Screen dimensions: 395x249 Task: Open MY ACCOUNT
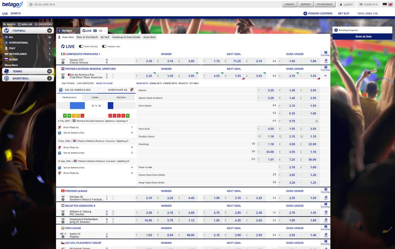coord(325,4)
